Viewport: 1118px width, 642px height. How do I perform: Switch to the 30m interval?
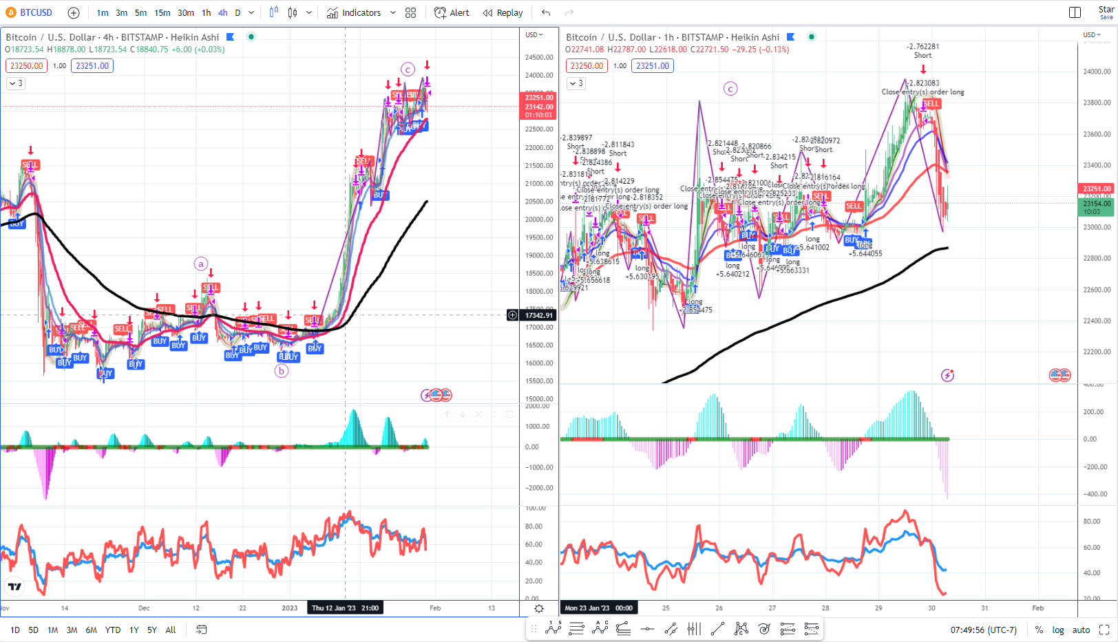[186, 12]
